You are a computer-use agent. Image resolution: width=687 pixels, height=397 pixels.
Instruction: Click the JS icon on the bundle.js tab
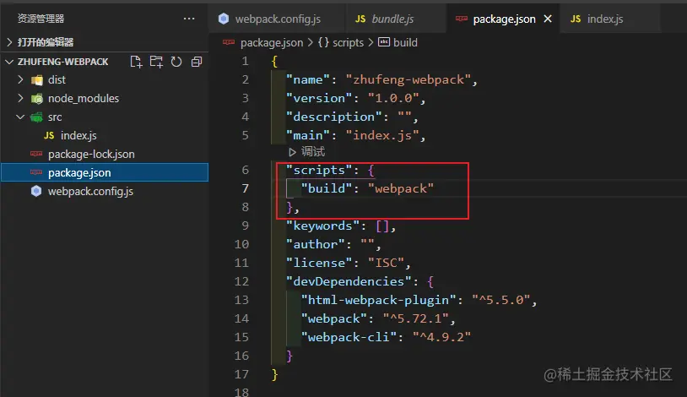point(360,19)
